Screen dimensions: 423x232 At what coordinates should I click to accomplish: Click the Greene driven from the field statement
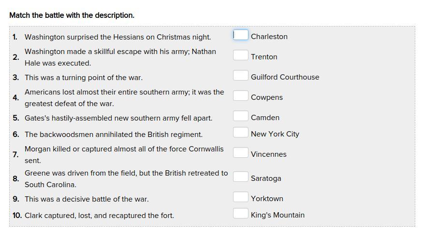(x=126, y=179)
